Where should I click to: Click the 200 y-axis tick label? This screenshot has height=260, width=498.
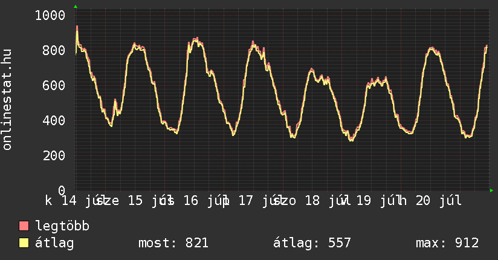tap(54, 155)
